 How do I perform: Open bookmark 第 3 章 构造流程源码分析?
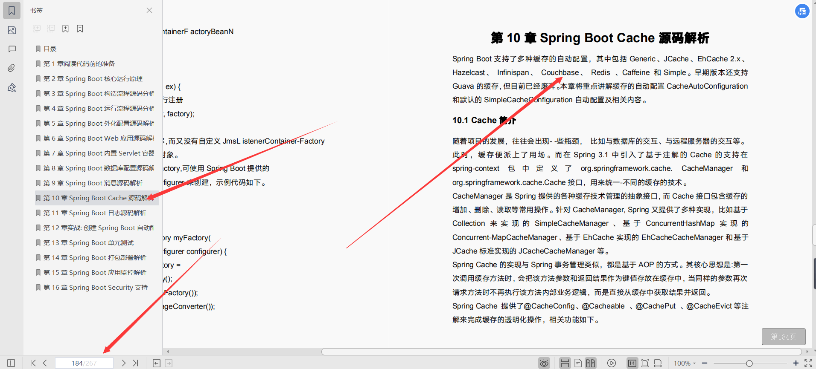point(98,93)
